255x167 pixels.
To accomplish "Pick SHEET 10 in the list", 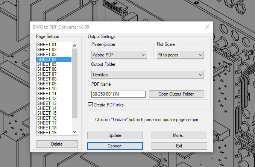I will coord(47,89).
